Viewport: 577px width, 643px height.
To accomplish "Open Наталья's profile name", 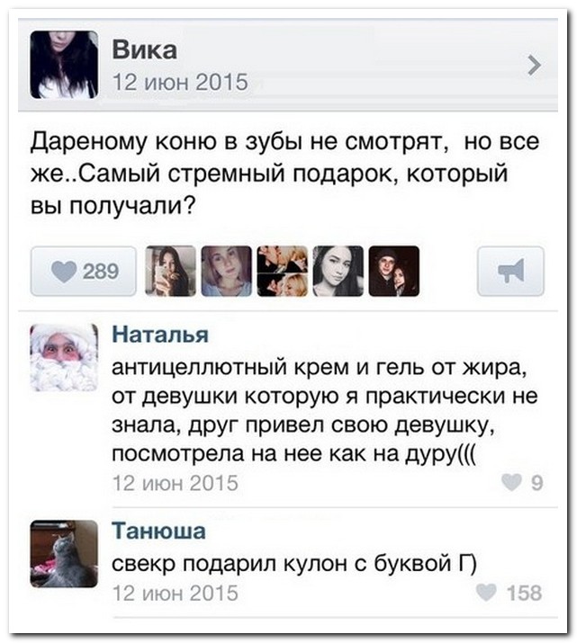I will [160, 335].
